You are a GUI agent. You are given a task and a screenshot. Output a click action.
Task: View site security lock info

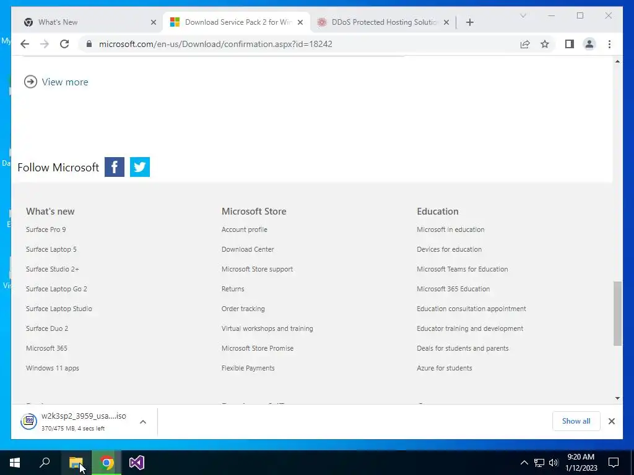point(89,44)
